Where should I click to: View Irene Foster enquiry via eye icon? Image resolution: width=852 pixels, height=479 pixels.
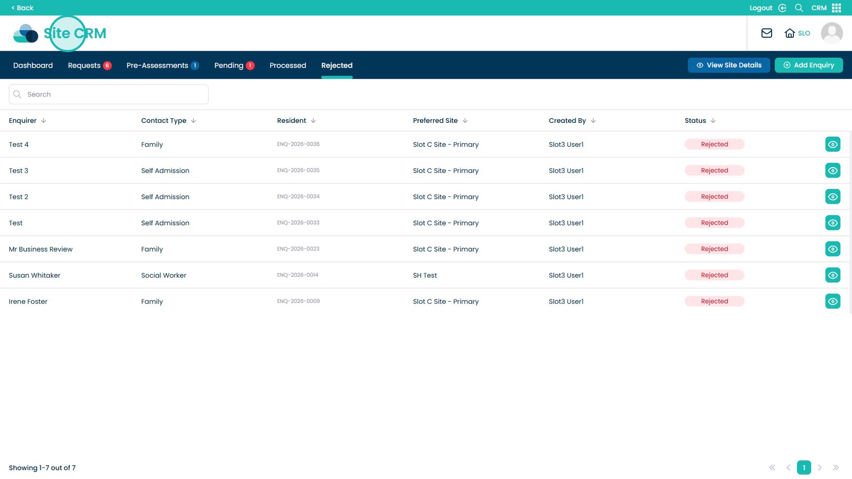click(x=832, y=301)
